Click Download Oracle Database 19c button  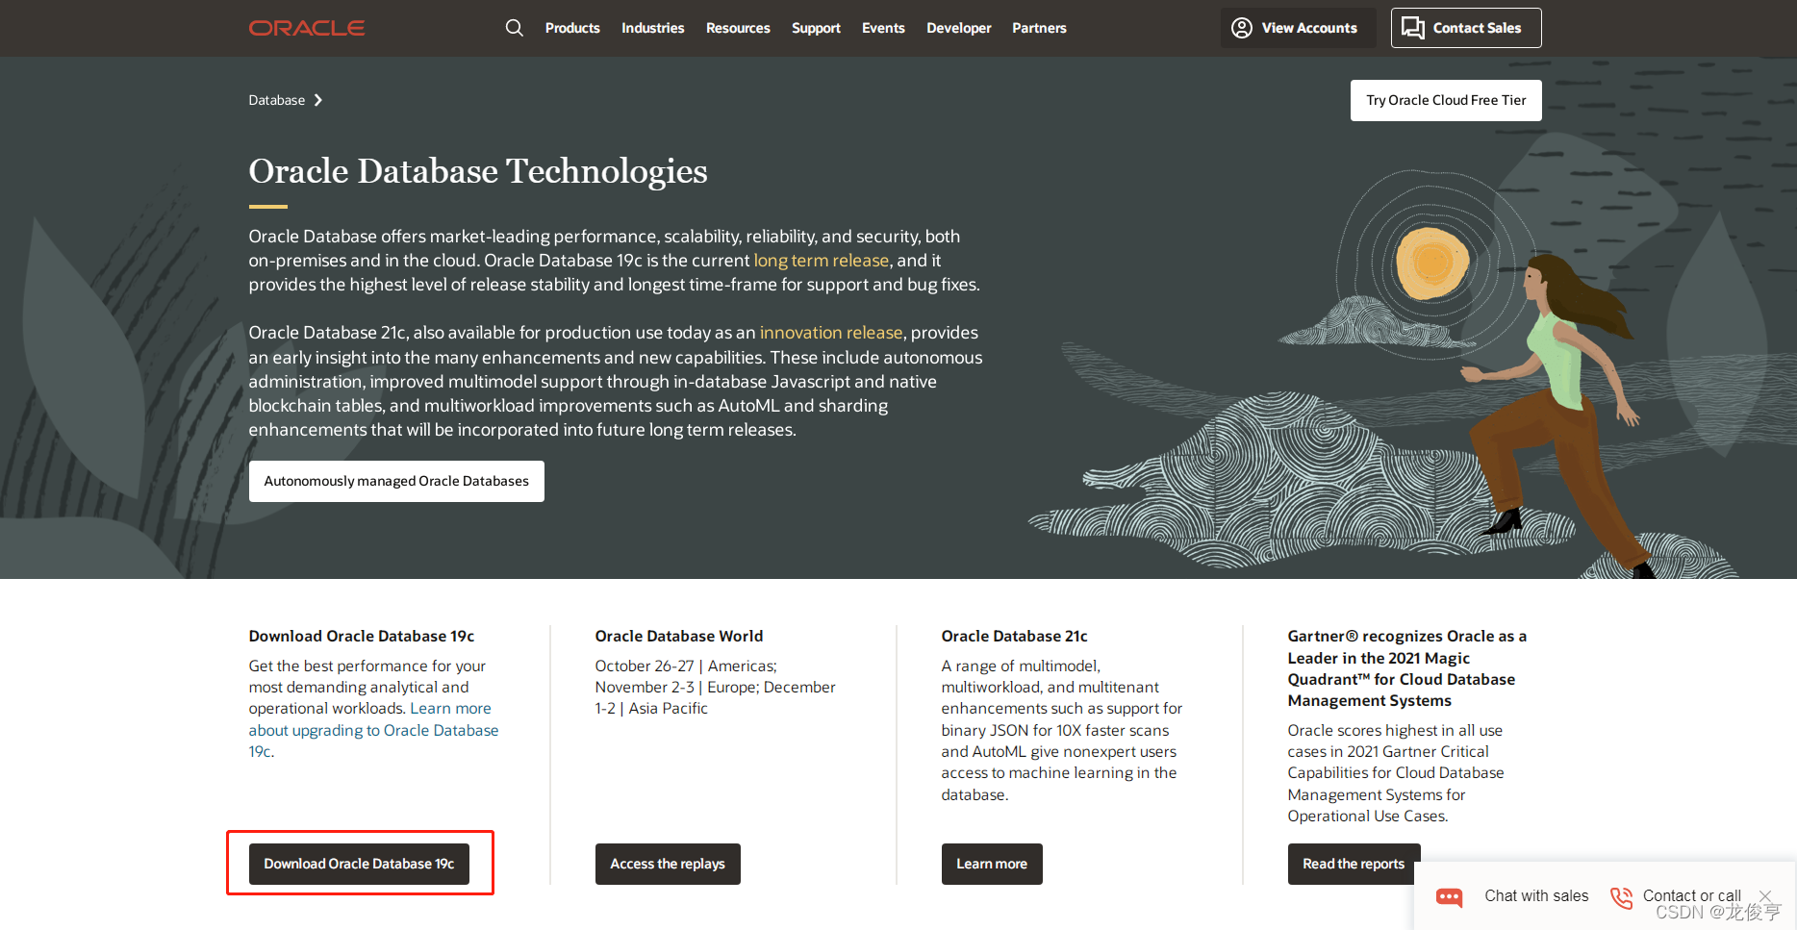(359, 864)
